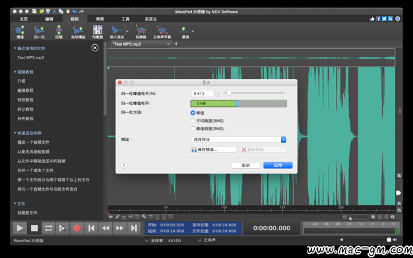Add a new file tab with plus button
The height and width of the screenshot is (258, 413).
(x=176, y=44)
